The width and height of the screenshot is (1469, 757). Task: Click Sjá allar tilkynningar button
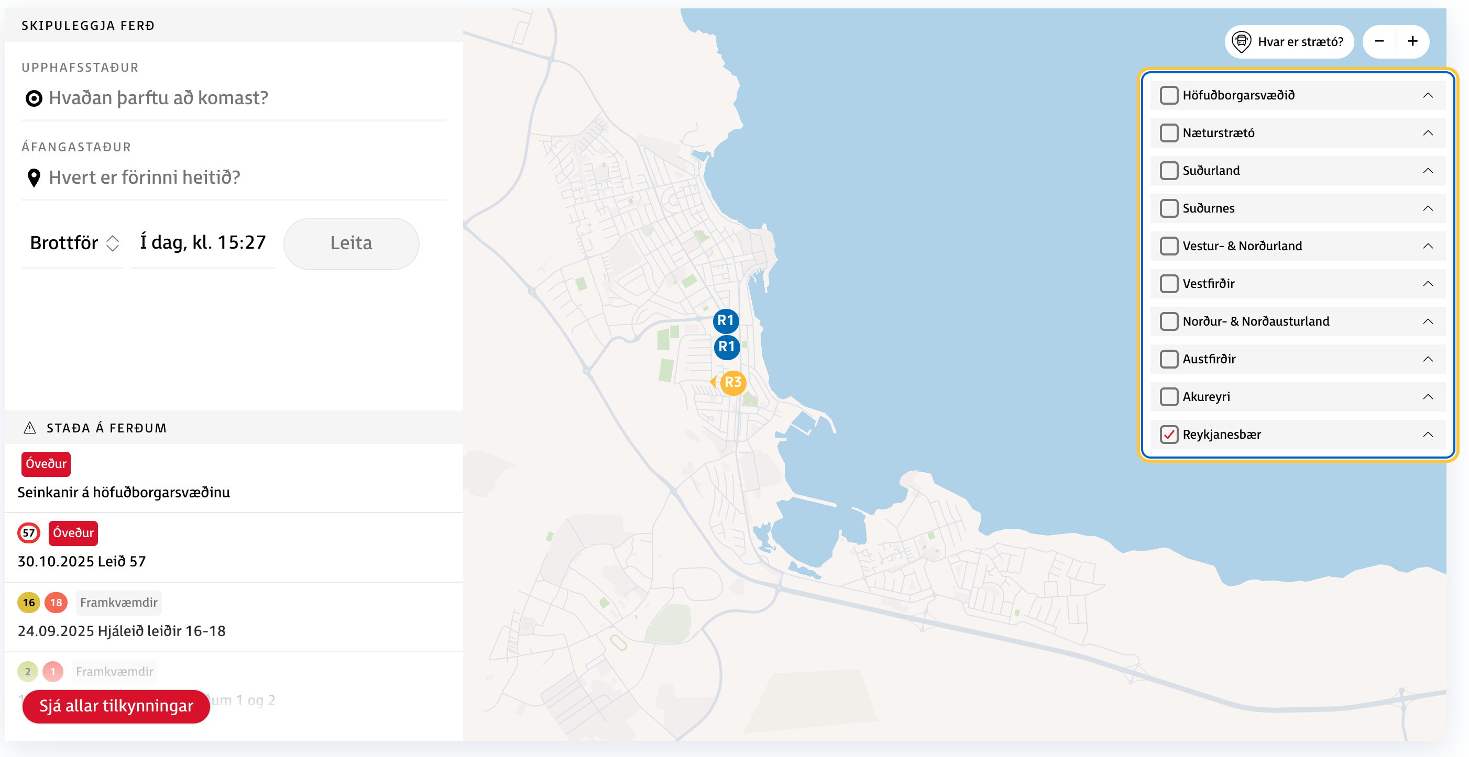click(116, 706)
